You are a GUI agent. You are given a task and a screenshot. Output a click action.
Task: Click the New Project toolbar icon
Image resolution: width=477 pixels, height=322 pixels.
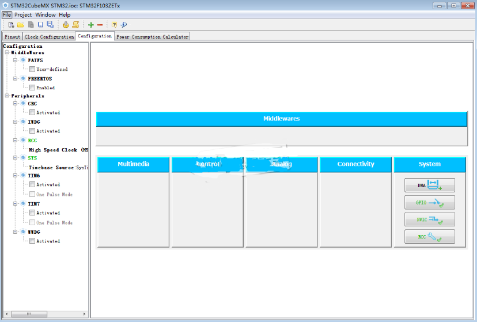pos(12,25)
